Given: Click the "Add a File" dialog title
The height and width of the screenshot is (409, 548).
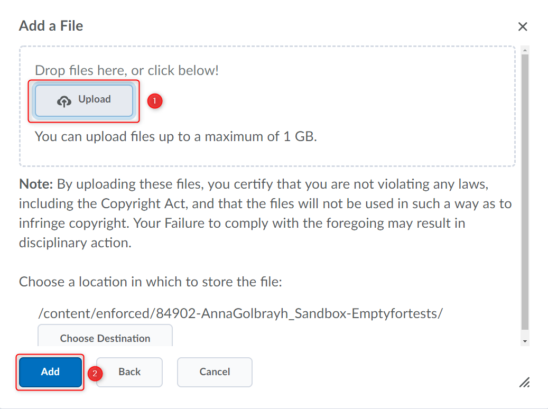Looking at the screenshot, I should 51,26.
